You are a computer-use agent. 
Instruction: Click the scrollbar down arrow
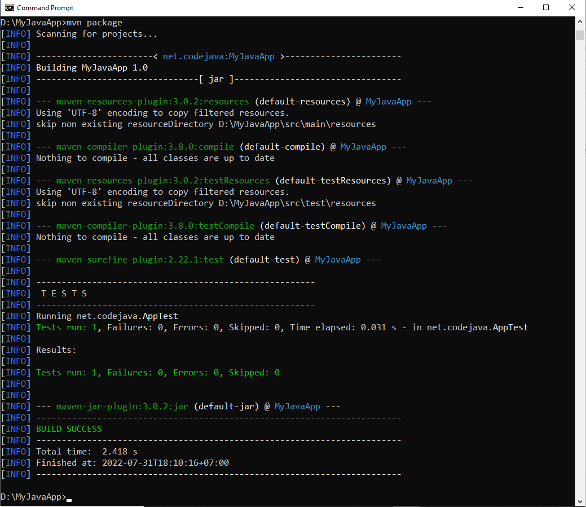580,500
